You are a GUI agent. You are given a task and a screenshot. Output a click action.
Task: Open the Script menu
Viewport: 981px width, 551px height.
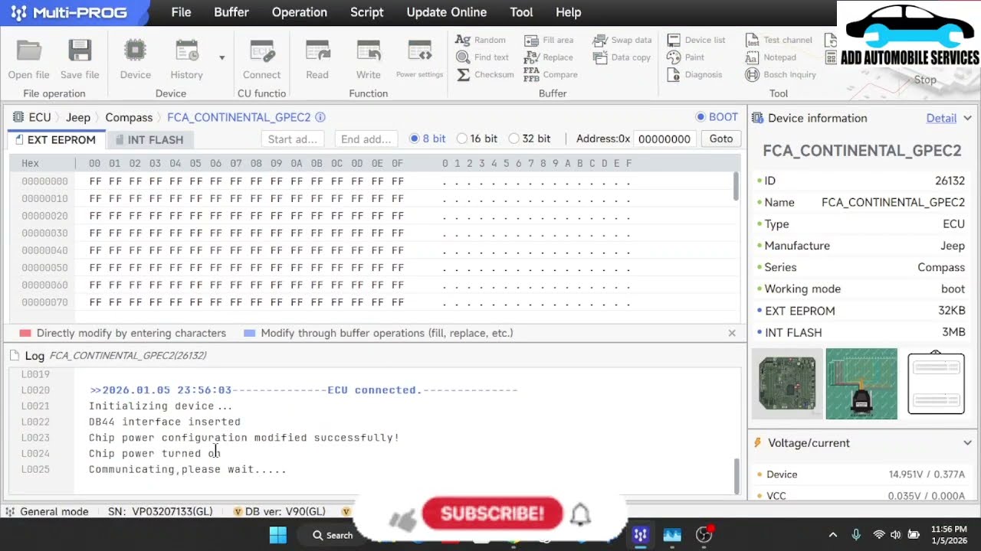pyautogui.click(x=367, y=12)
